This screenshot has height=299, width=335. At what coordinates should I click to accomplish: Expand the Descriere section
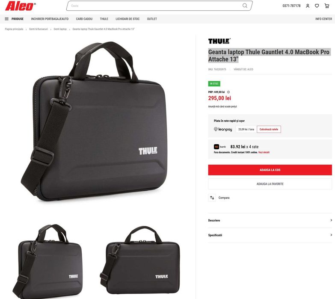(x=270, y=220)
